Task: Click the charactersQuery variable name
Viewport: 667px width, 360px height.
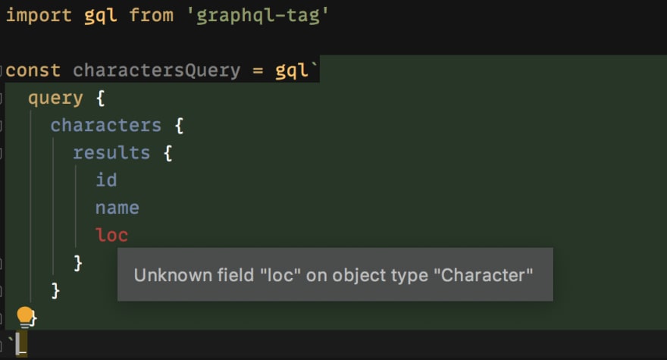Action: (x=157, y=70)
